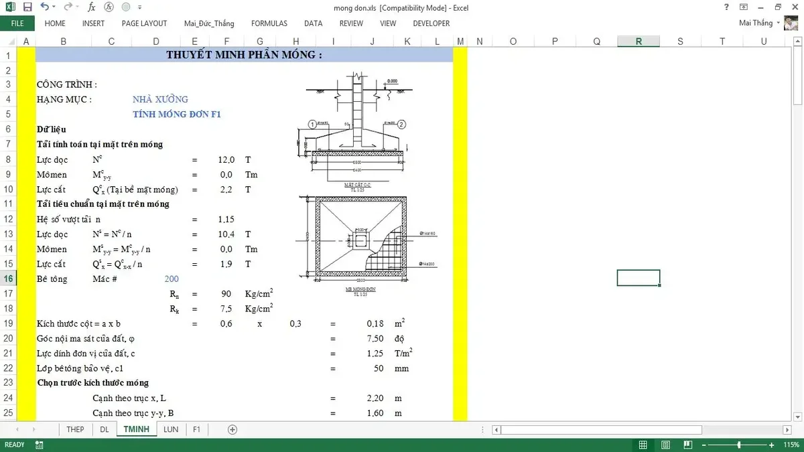804x452 pixels.
Task: Open the THEP sheet tab
Action: click(x=75, y=429)
